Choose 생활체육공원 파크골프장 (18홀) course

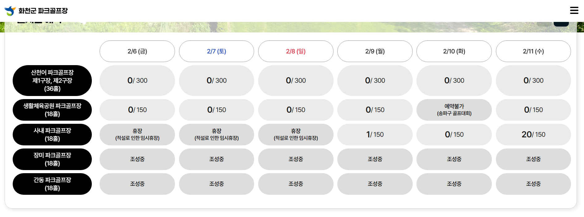(x=52, y=110)
